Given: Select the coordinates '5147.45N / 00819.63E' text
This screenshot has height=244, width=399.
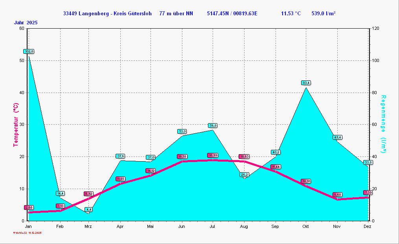Looking at the screenshot, I should pyautogui.click(x=232, y=14).
